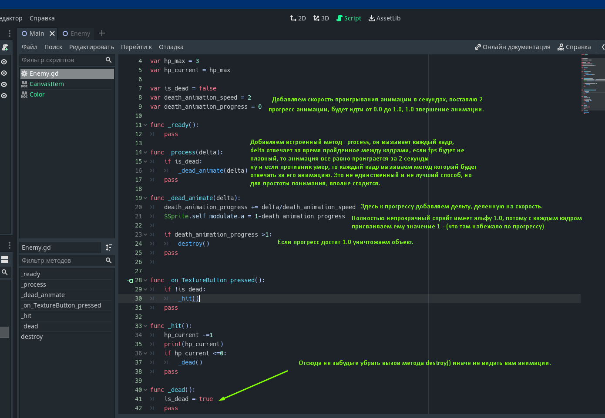Fold the func _process block on line 14

tap(145, 153)
